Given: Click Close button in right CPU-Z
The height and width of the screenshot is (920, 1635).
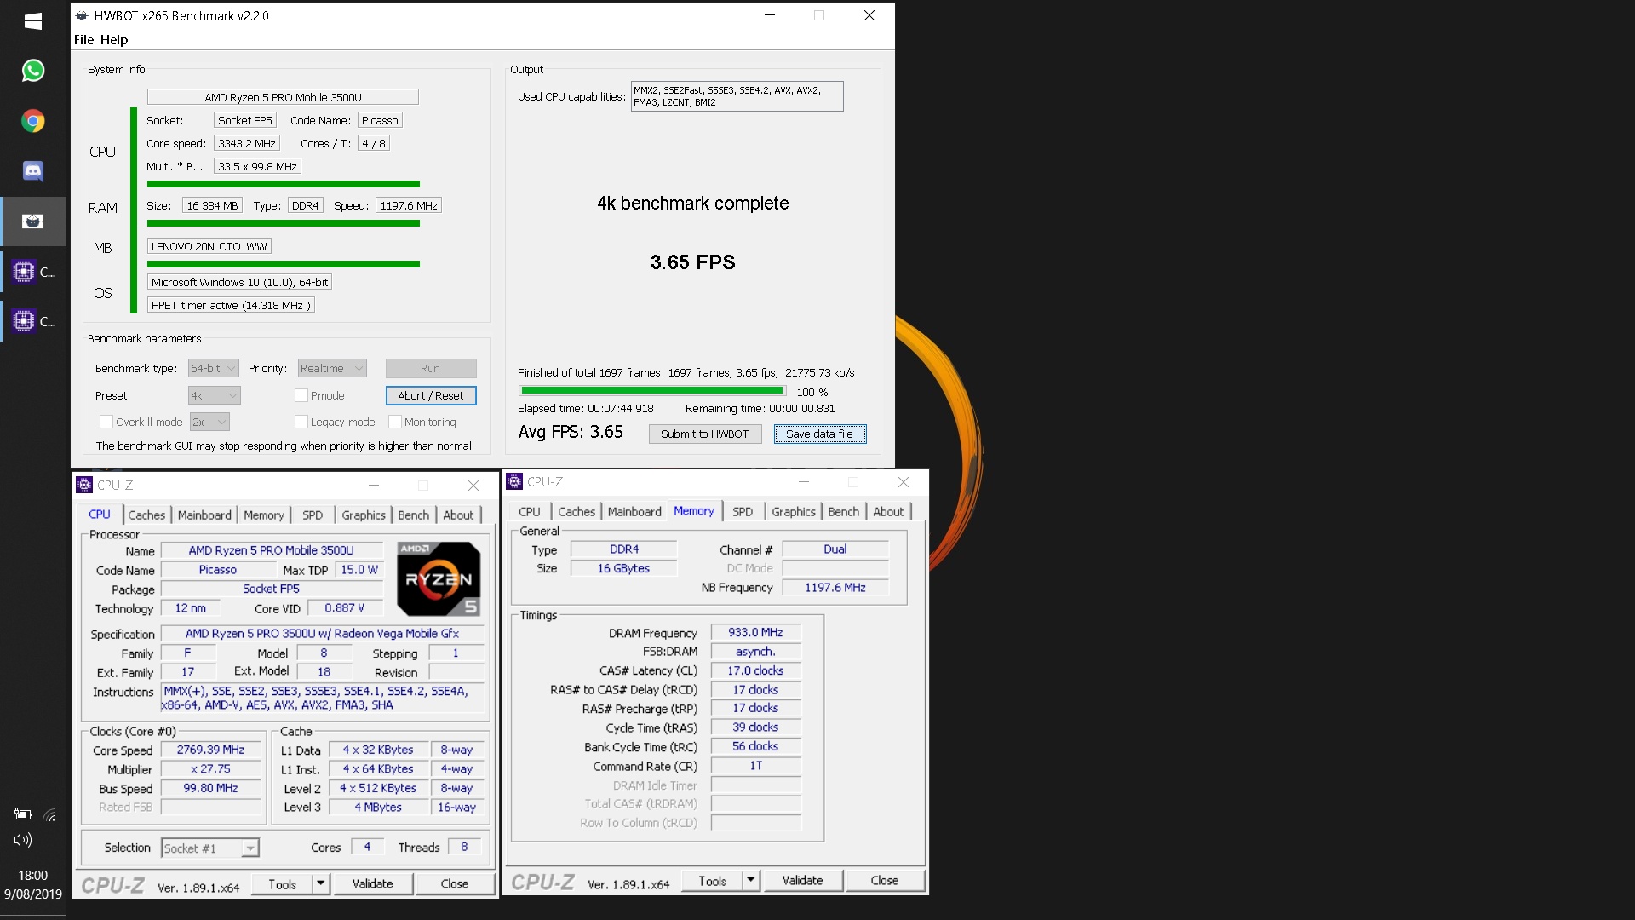Looking at the screenshot, I should [x=885, y=880].
